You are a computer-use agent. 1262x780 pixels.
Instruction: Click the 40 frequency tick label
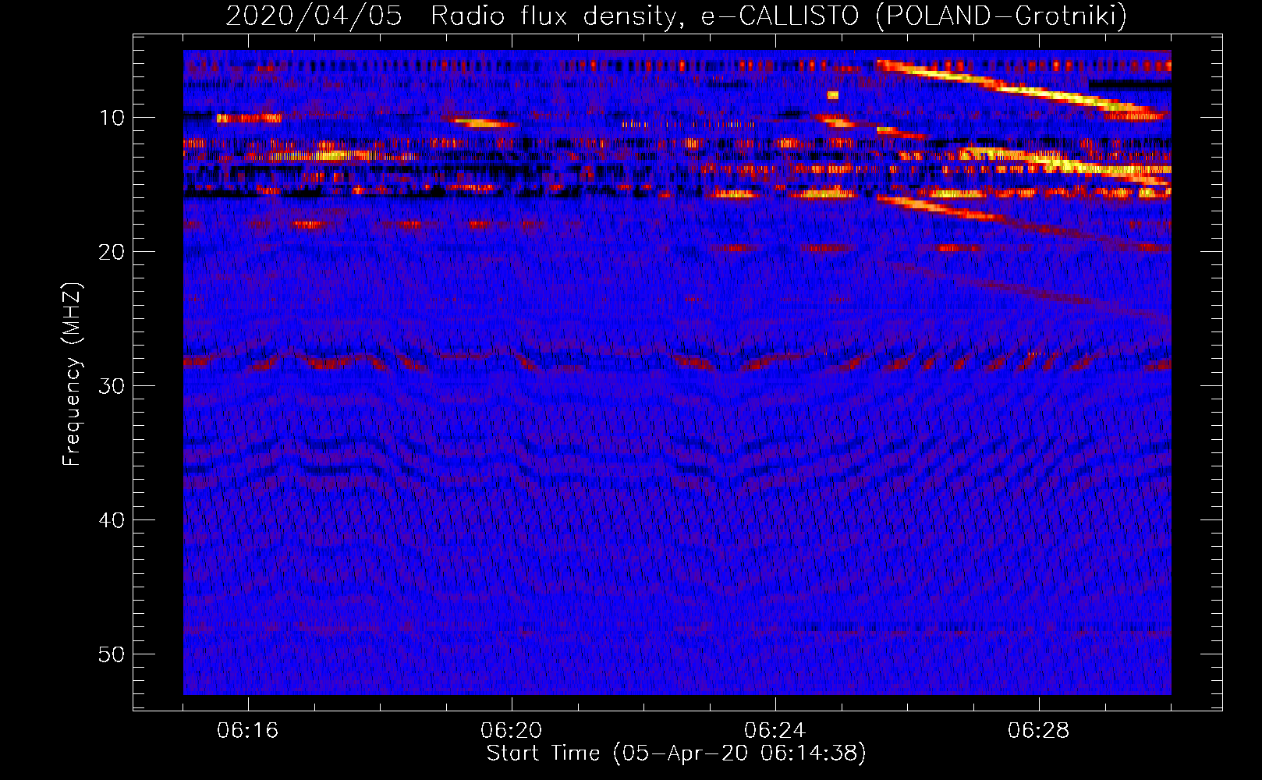point(112,520)
